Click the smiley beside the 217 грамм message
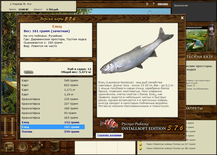This screenshot has width=217, height=155. (x=141, y=144)
